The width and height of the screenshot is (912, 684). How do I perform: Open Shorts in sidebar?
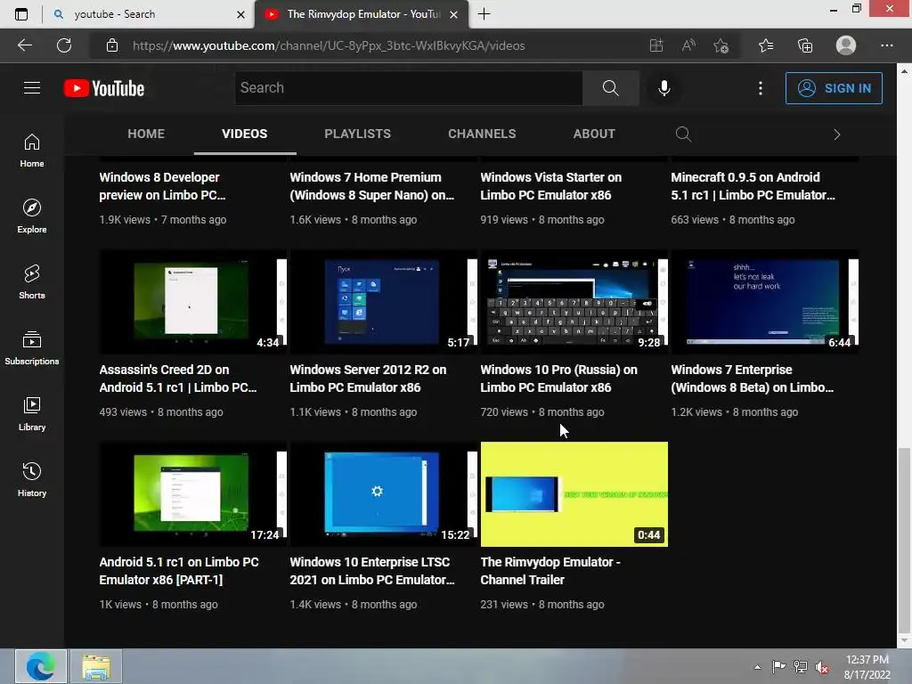point(32,282)
